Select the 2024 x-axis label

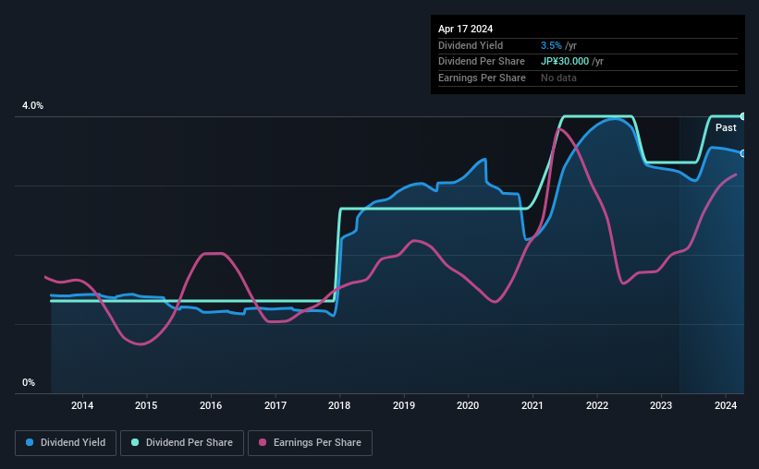[726, 405]
